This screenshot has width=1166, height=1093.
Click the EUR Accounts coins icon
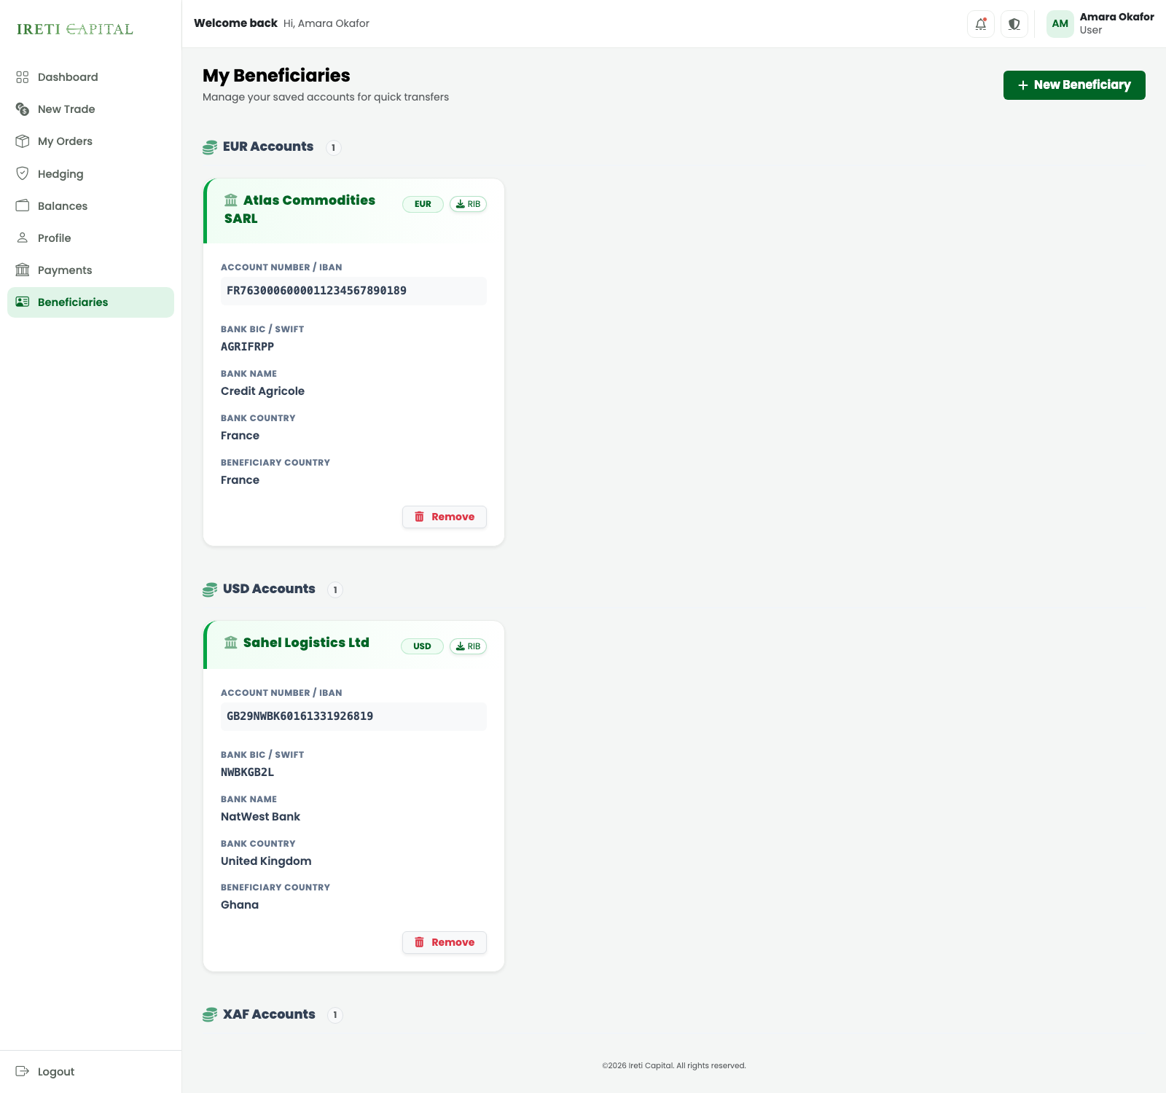click(210, 147)
